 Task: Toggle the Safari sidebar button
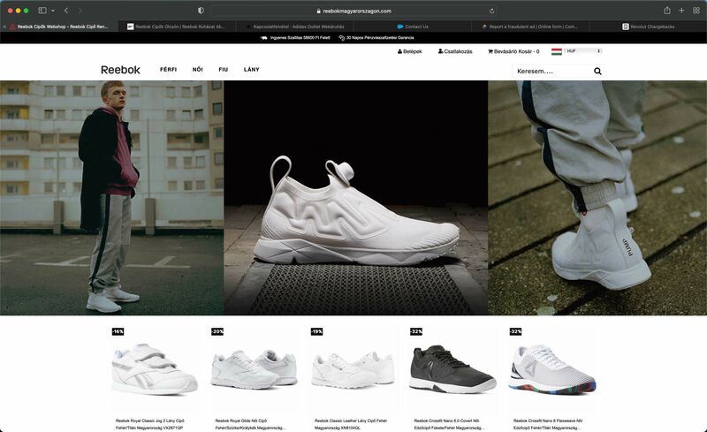(42, 11)
